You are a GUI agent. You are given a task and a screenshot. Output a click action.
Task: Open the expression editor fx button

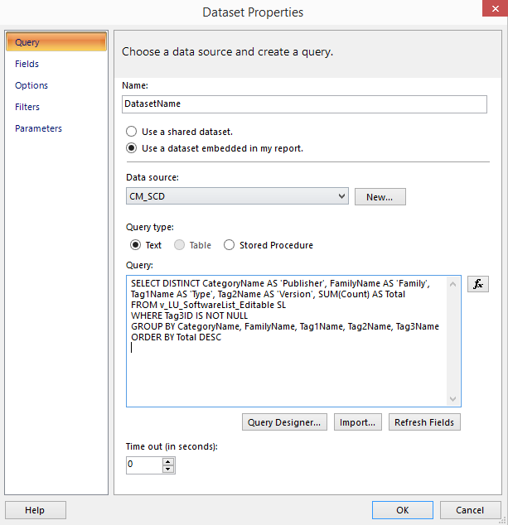477,284
